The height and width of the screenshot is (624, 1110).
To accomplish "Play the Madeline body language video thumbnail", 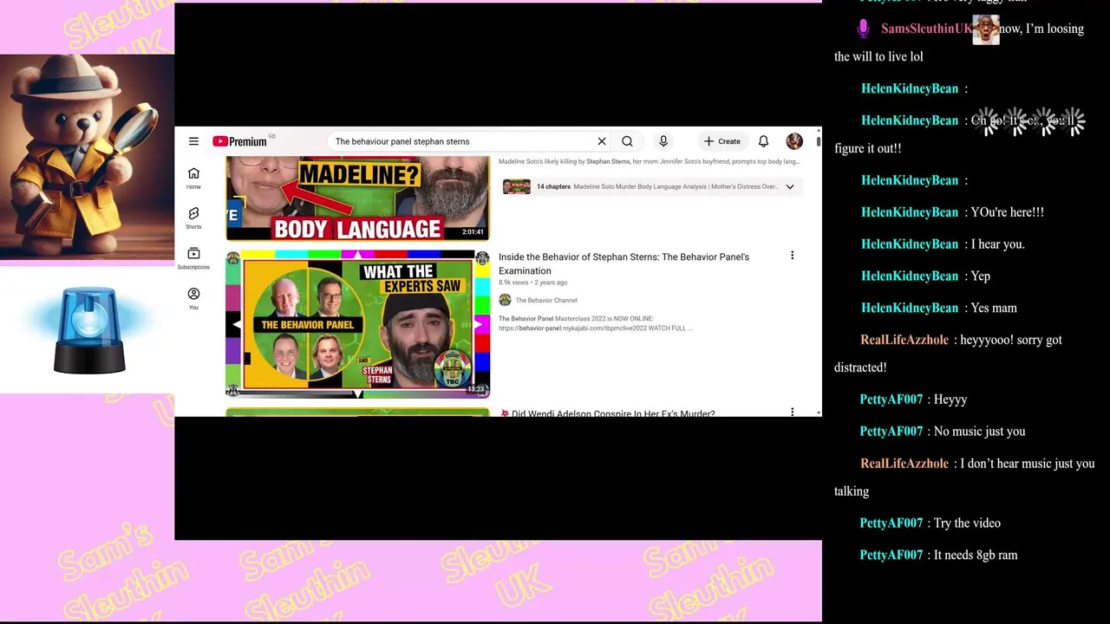I will pos(357,198).
